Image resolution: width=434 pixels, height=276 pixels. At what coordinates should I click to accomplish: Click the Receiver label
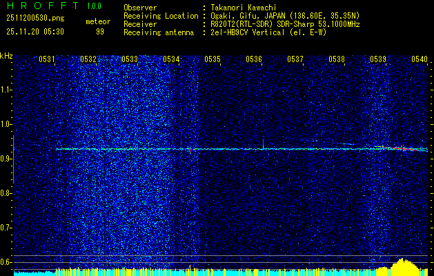click(x=140, y=24)
